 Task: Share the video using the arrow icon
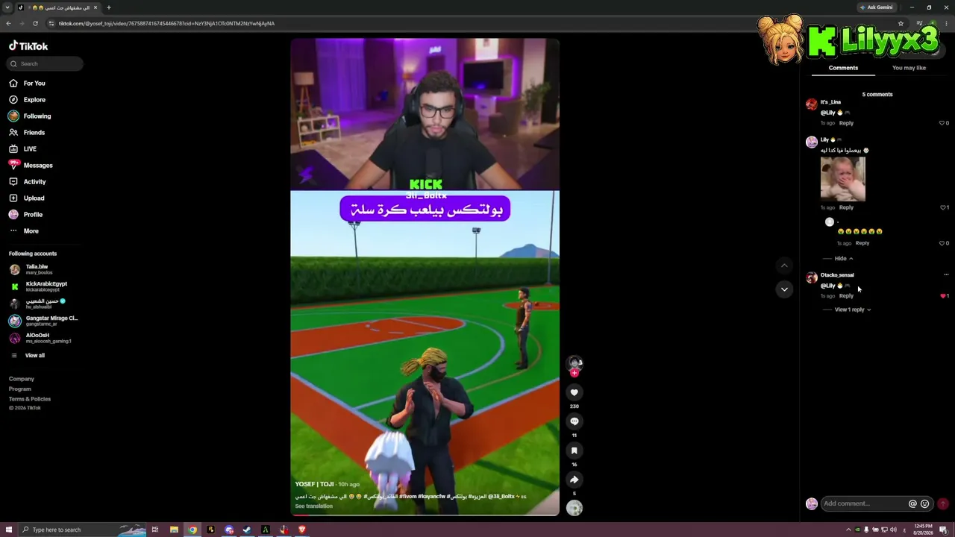(574, 480)
